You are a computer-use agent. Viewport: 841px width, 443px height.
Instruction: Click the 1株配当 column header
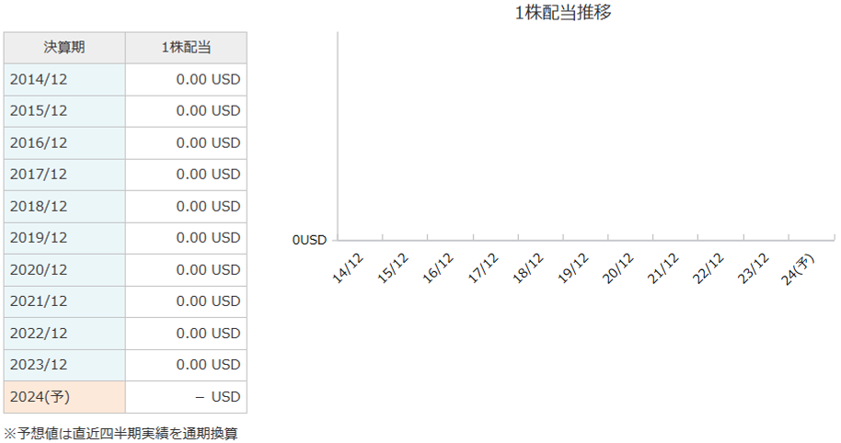click(186, 48)
